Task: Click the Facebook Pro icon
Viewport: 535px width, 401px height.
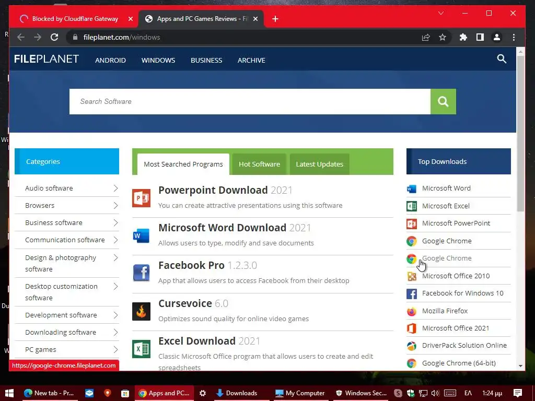Action: [141, 273]
